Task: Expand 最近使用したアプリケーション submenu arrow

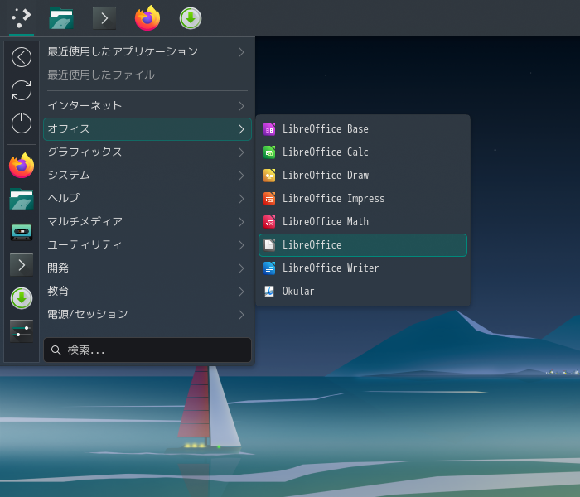Action: [x=241, y=52]
